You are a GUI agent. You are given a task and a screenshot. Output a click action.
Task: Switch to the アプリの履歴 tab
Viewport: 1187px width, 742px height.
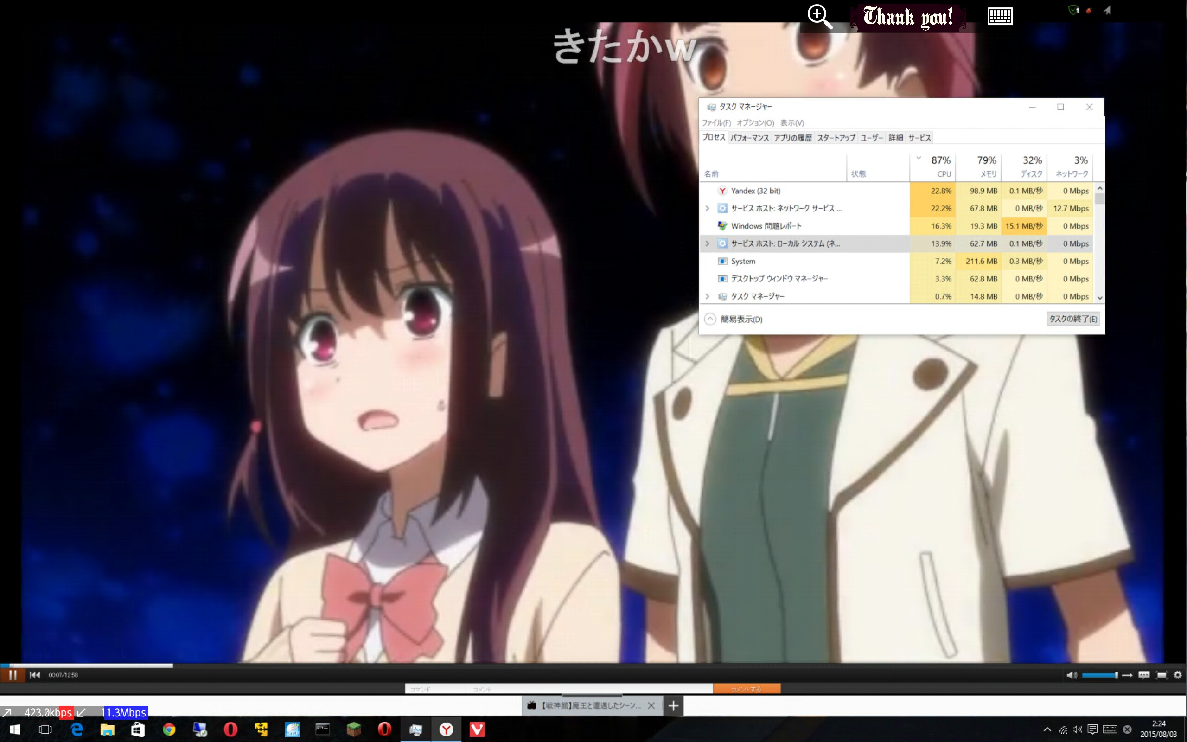tap(792, 138)
